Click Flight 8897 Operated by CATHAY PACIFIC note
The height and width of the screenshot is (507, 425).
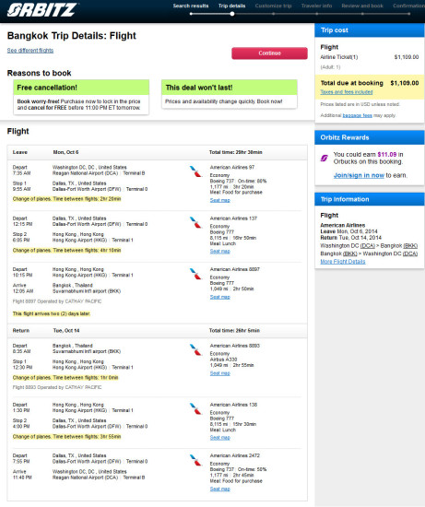pyautogui.click(x=57, y=301)
